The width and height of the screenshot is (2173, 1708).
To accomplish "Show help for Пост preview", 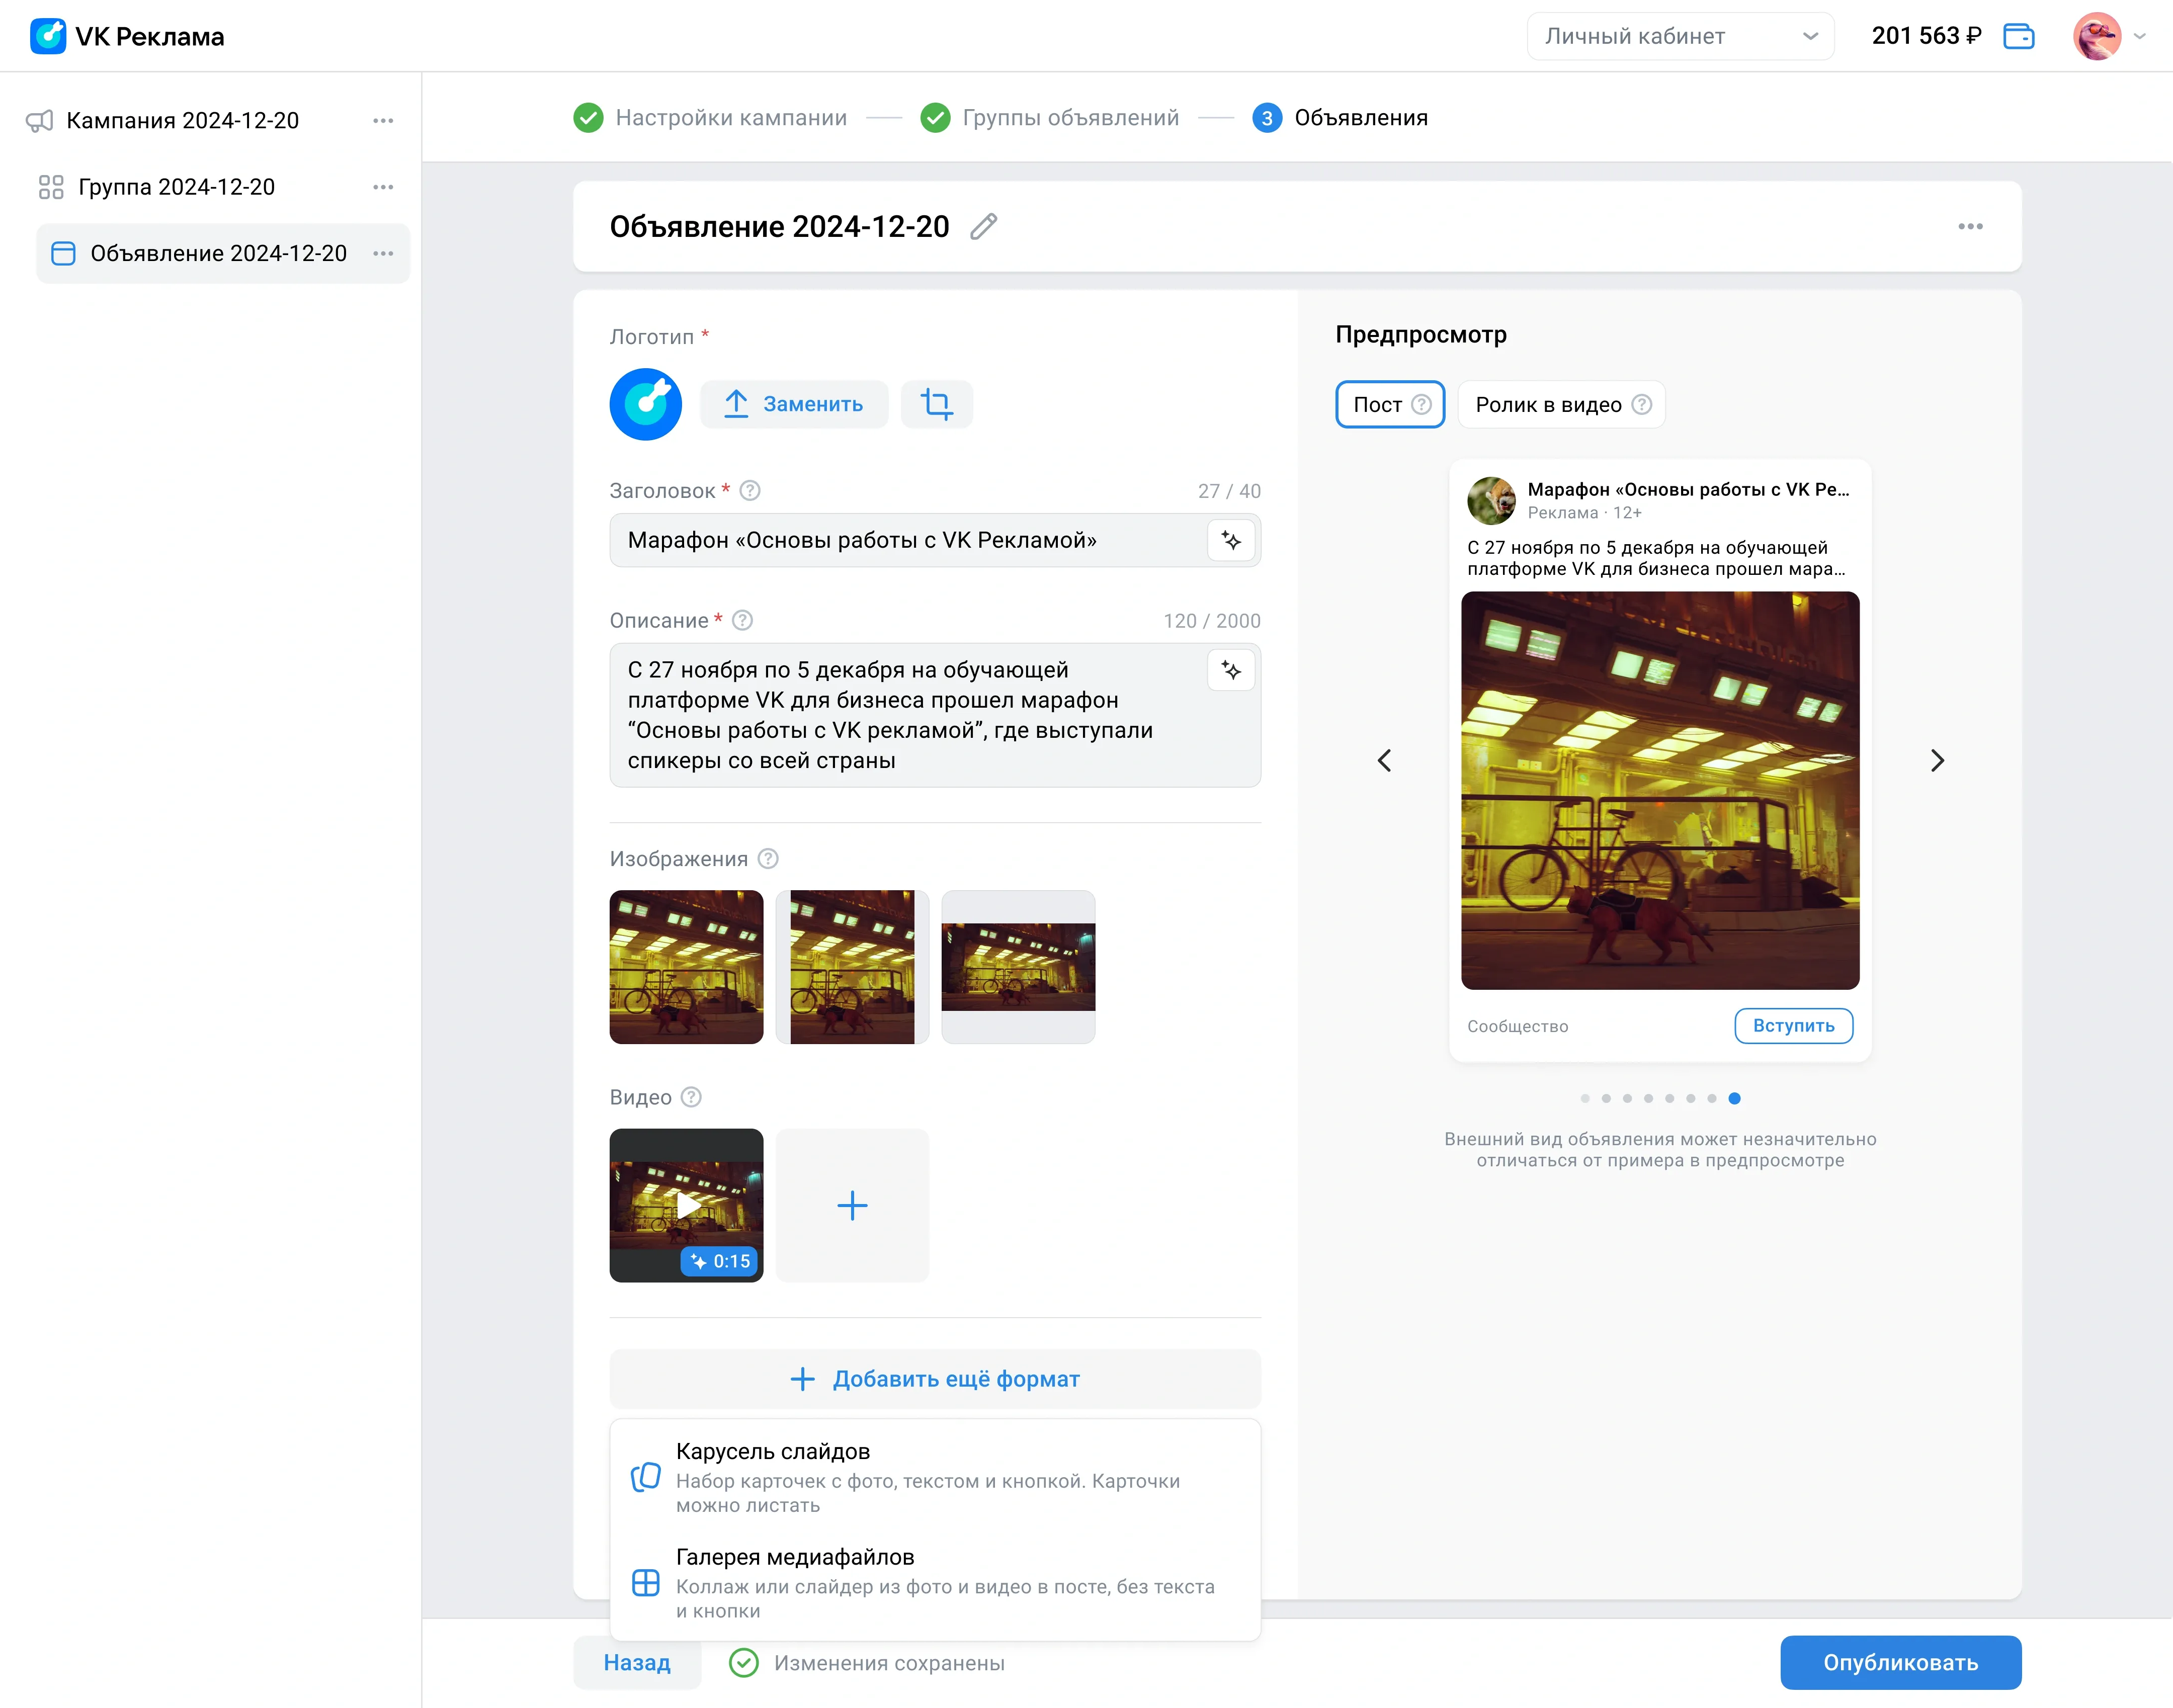I will (1421, 404).
